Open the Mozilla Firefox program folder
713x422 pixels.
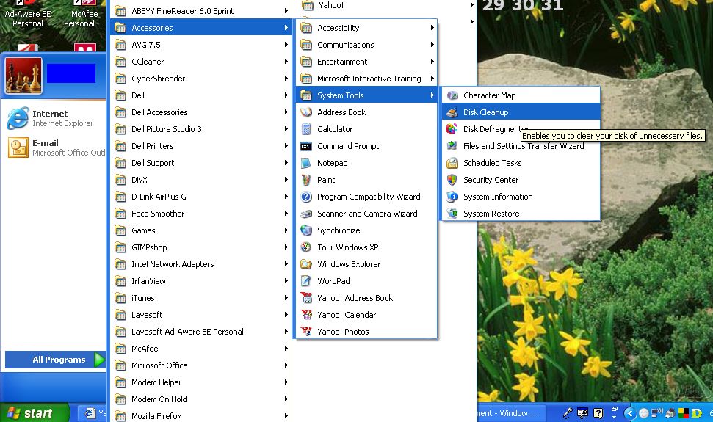point(200,415)
